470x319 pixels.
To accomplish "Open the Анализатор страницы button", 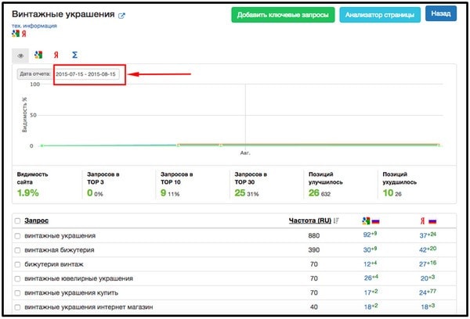I will click(x=379, y=14).
